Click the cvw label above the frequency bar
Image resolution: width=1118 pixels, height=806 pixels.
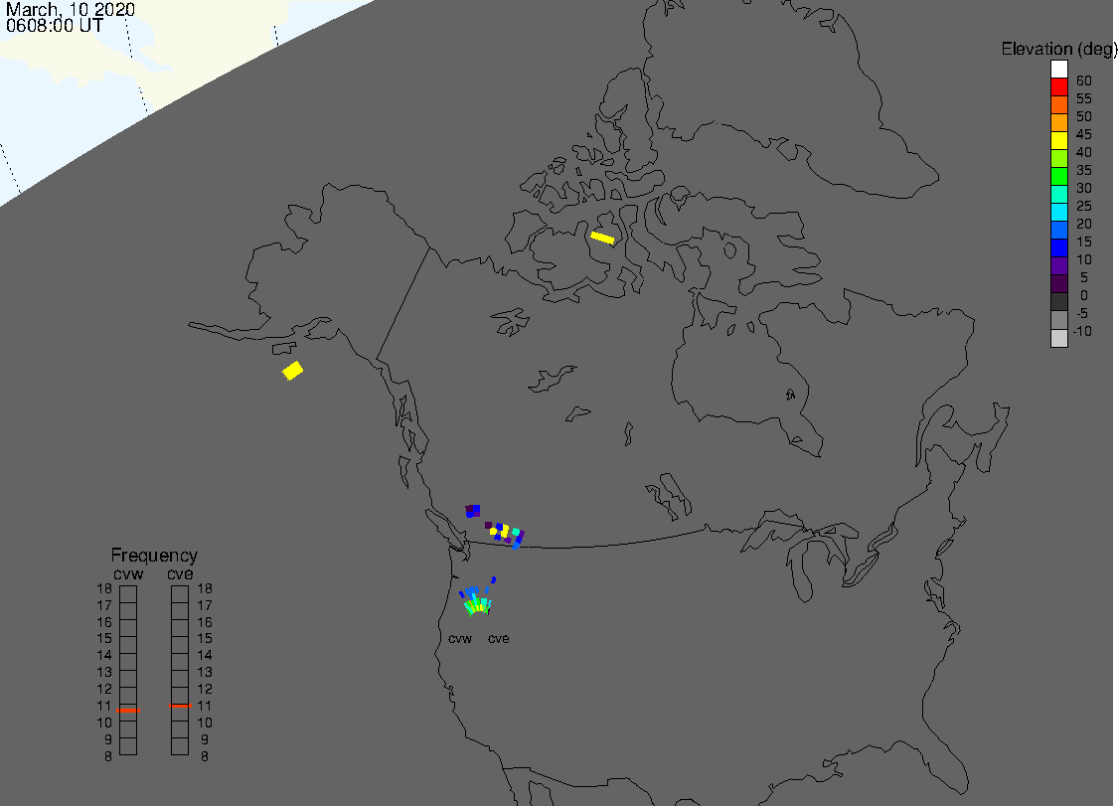(x=128, y=574)
